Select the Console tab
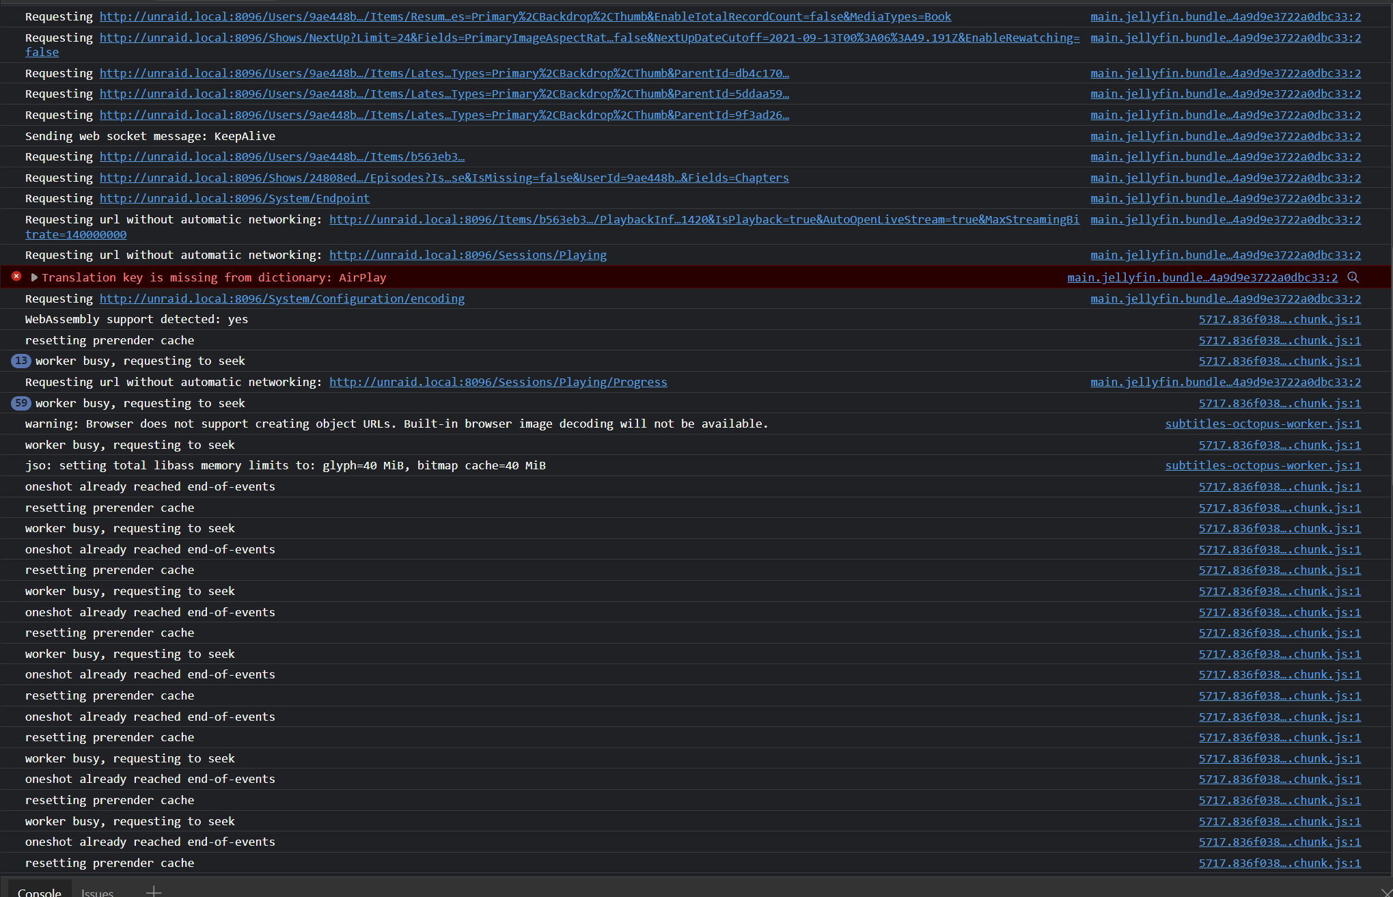 click(x=39, y=892)
